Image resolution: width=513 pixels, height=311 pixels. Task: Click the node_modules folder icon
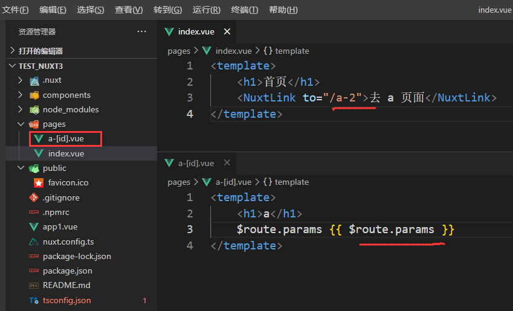(34, 109)
